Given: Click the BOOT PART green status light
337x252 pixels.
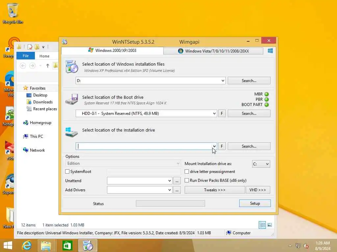Looking at the screenshot, I should 267,105.
